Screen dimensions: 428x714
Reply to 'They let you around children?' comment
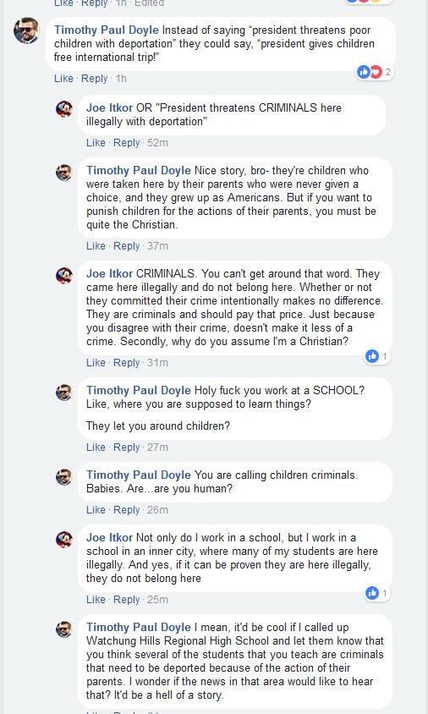tap(126, 448)
